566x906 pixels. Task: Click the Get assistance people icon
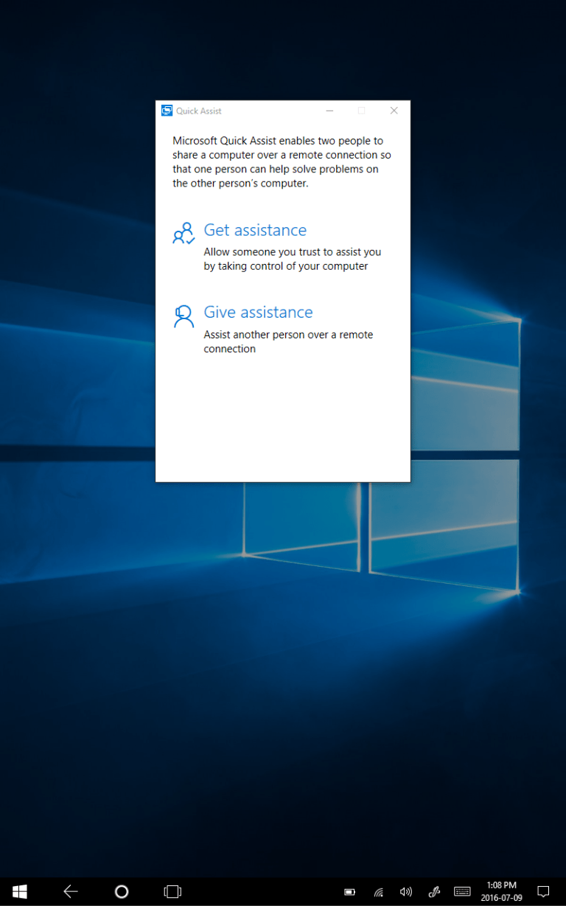[x=184, y=233]
